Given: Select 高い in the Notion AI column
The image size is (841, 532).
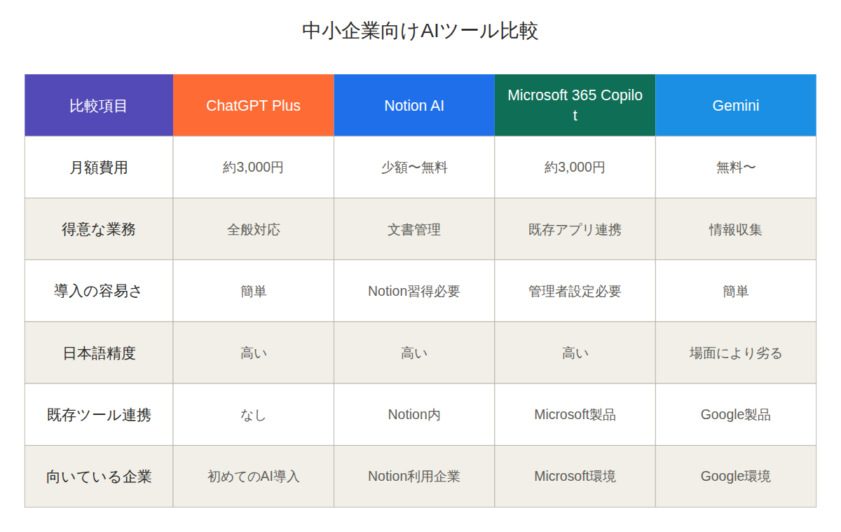Looking at the screenshot, I should tap(414, 353).
